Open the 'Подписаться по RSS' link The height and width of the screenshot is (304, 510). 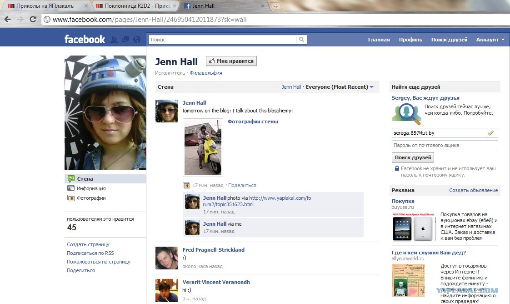click(90, 253)
